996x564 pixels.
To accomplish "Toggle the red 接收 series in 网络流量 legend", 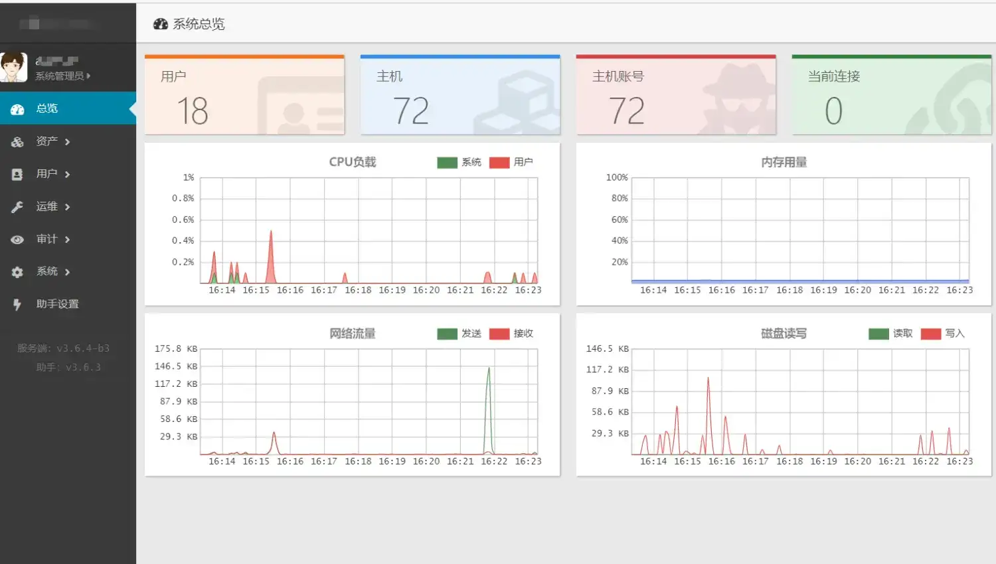I will point(511,333).
